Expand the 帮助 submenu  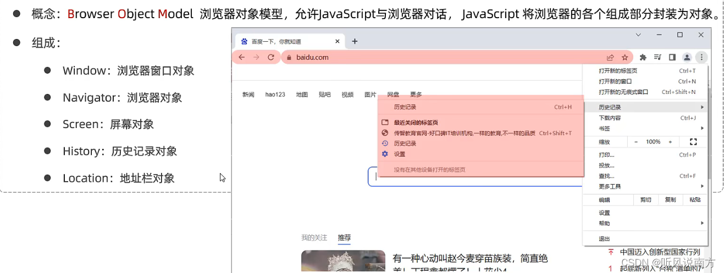[x=646, y=223]
